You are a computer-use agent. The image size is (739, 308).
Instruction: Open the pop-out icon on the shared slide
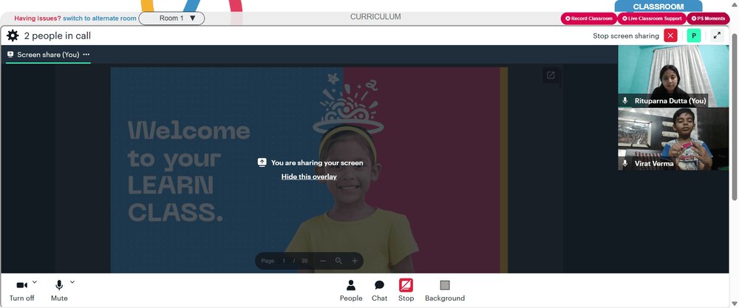click(551, 75)
